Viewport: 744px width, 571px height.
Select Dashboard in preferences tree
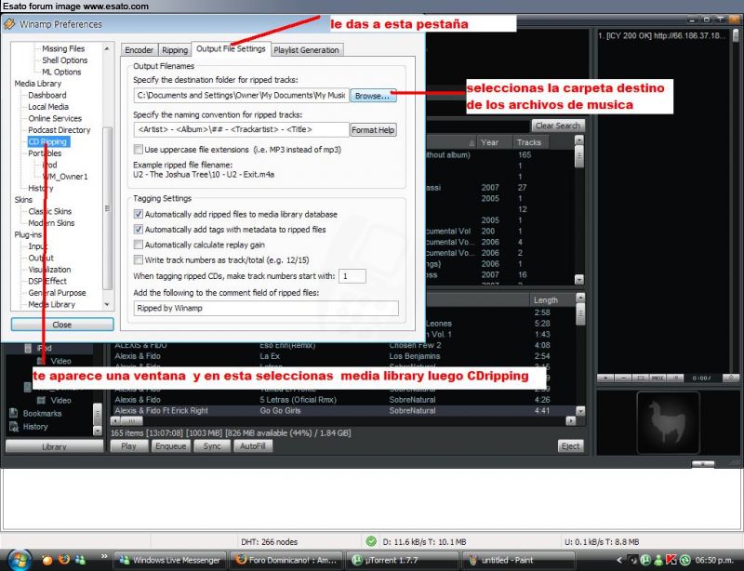tap(47, 95)
